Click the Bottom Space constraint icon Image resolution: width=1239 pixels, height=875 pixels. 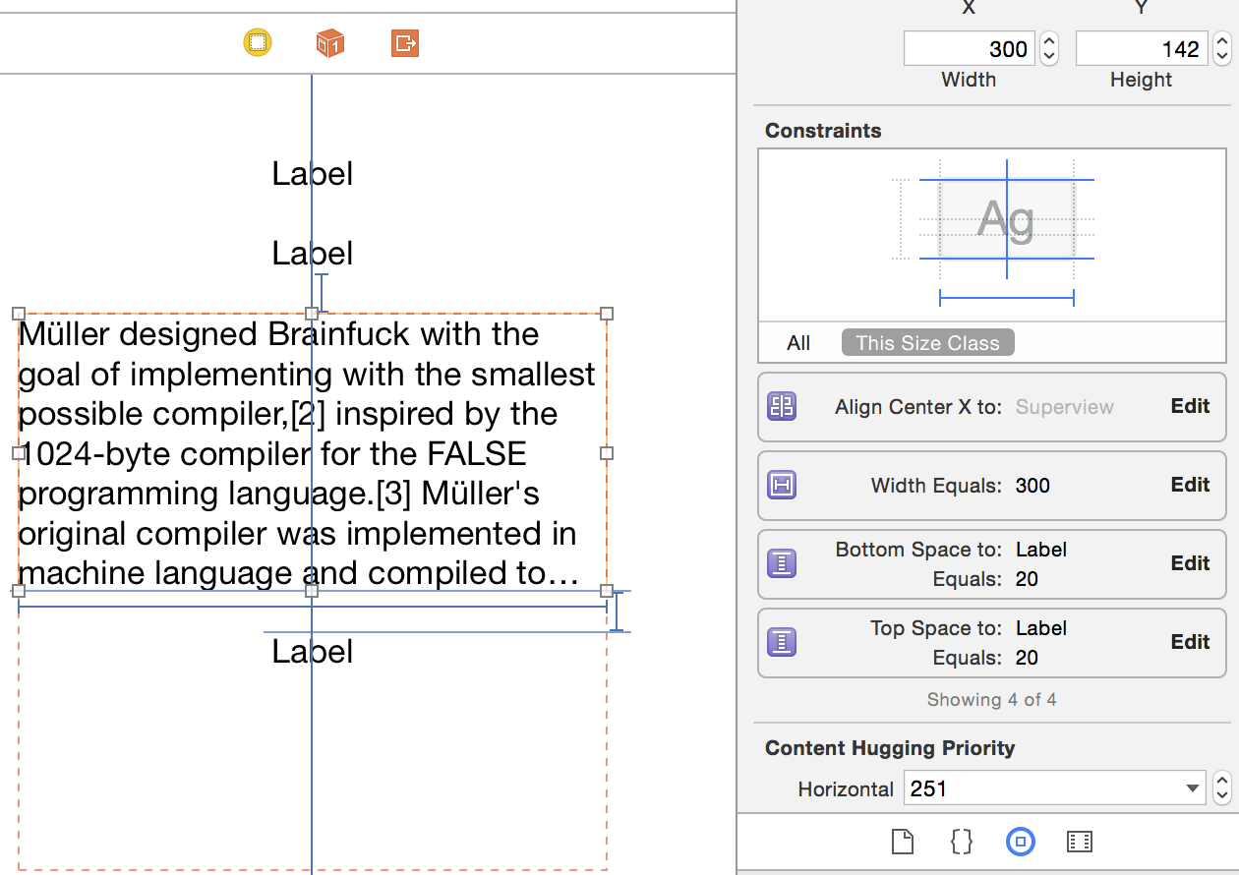click(x=782, y=564)
